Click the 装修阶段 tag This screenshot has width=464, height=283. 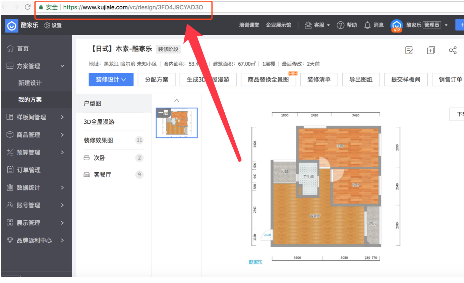coord(168,49)
